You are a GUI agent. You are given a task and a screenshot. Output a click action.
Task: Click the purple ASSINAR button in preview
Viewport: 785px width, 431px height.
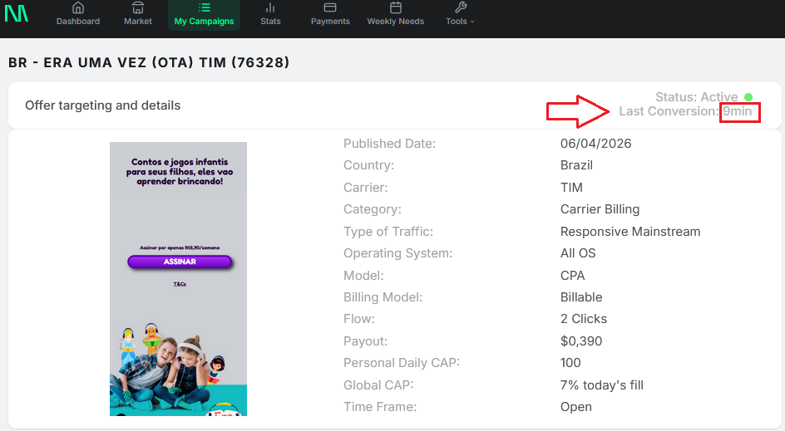click(x=180, y=262)
